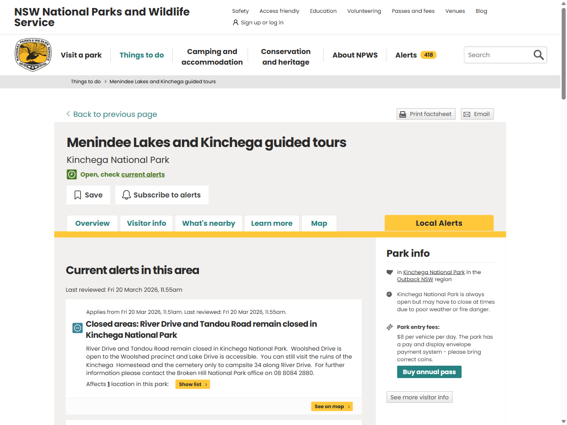Expand the Show list for affected locations

193,384
